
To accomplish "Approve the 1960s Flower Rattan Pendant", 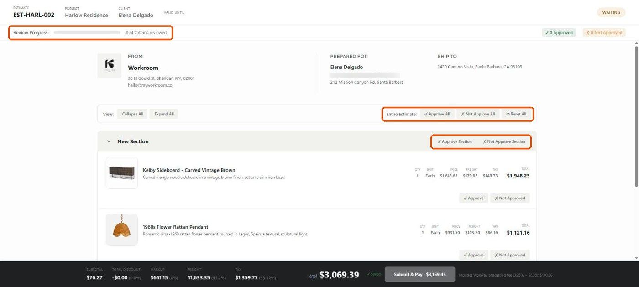I will (x=474, y=255).
